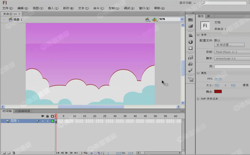Toggle the lock all layers icon
This screenshot has height=155, width=250.
[47, 116]
